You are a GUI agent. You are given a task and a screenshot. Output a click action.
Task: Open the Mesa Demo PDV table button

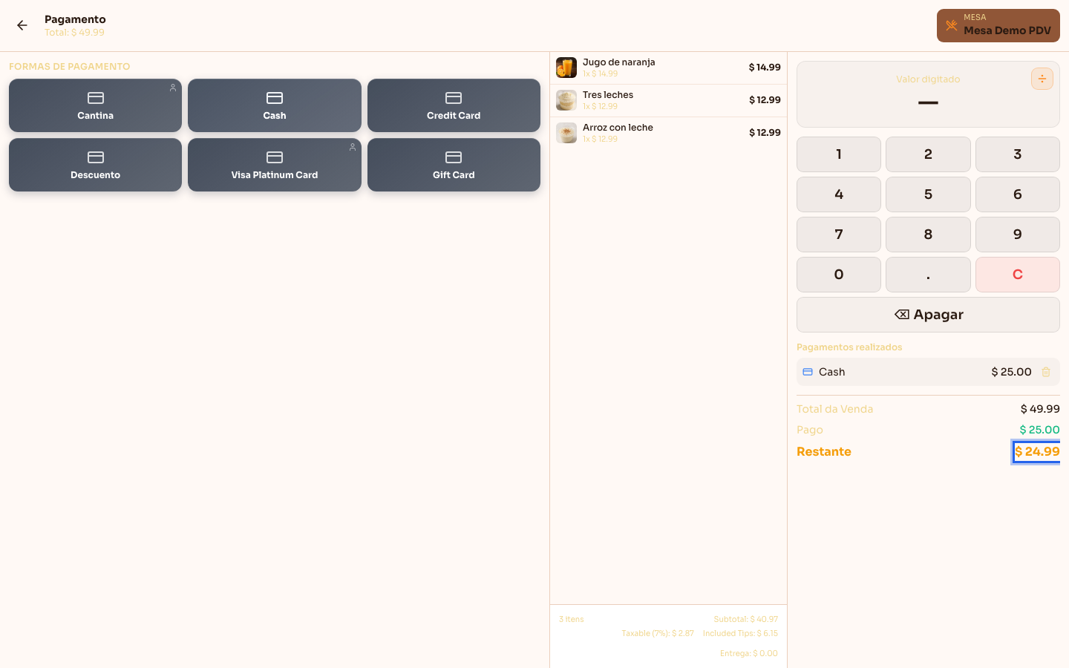[x=998, y=25]
